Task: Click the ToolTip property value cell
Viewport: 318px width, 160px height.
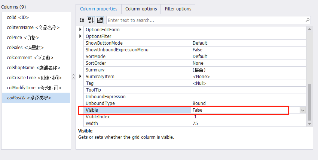Action: [x=247, y=90]
